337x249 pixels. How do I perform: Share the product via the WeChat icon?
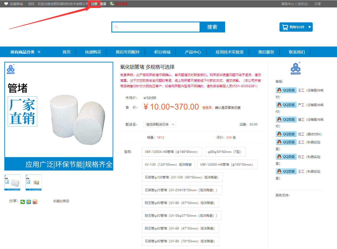(x=23, y=202)
